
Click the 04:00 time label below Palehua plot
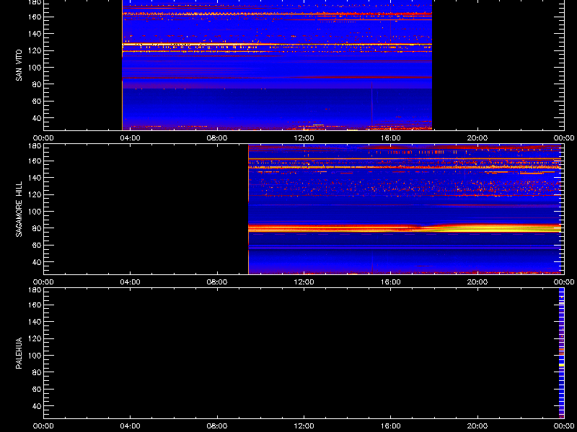131,426
